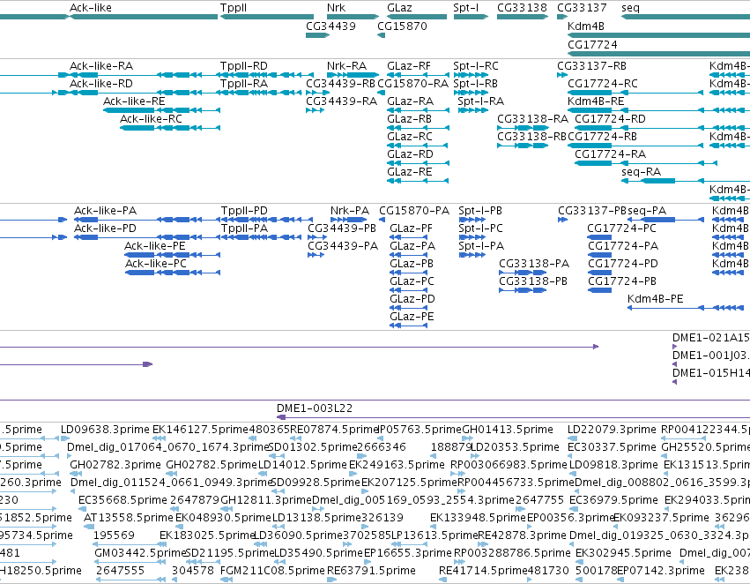Click the CG34439-PB protein label

click(x=342, y=228)
